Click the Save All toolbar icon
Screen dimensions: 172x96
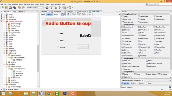(14, 7)
